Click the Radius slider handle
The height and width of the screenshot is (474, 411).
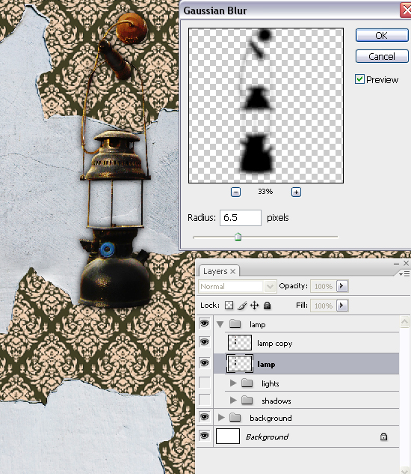pos(238,237)
